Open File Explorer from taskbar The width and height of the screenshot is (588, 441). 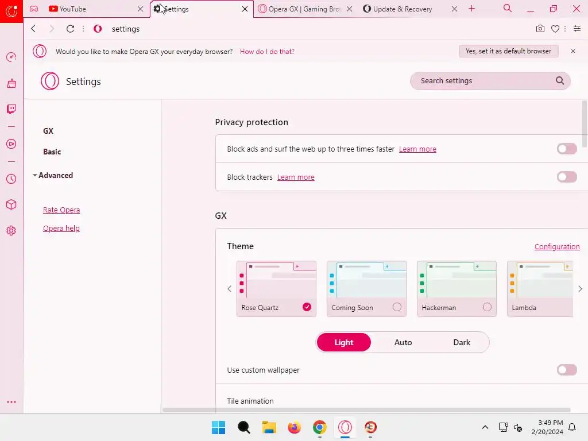point(269,427)
